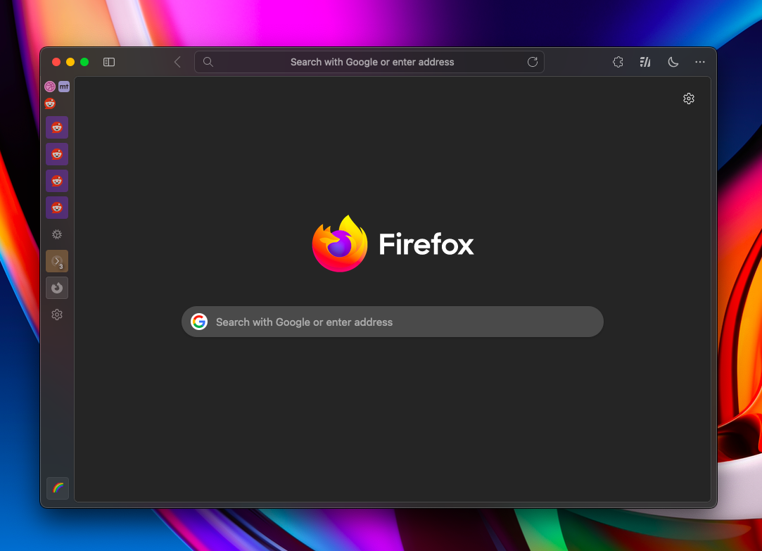Viewport: 762px width, 551px height.
Task: Switch to the pinned Dribbble tab
Action: 50,87
